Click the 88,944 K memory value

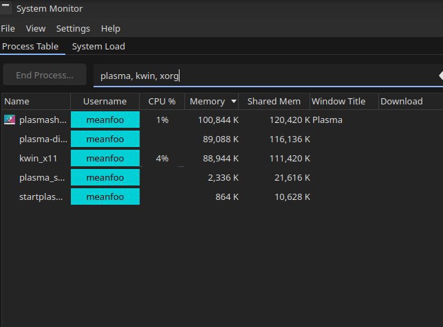(x=221, y=158)
